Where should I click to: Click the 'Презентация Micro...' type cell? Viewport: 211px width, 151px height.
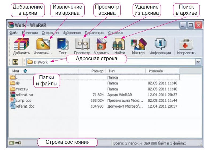125,100
